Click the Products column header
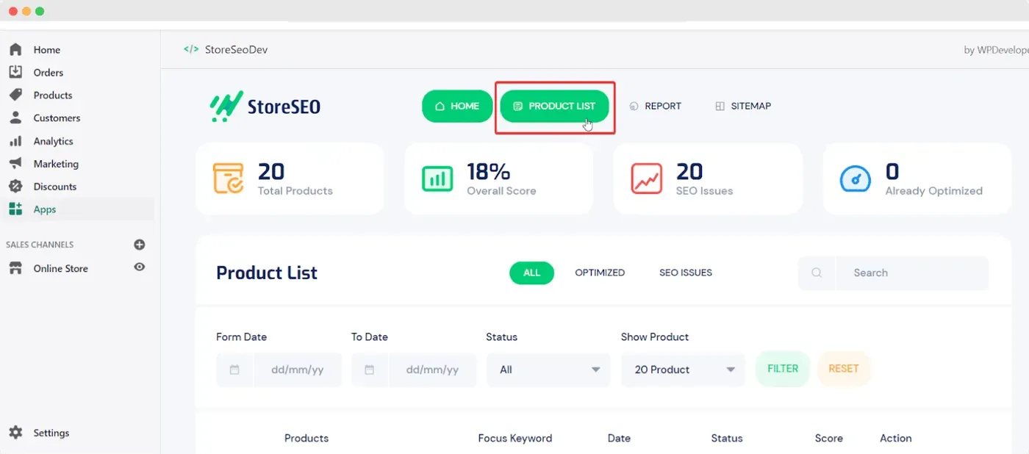Screen dimensions: 1029x454 [306, 438]
